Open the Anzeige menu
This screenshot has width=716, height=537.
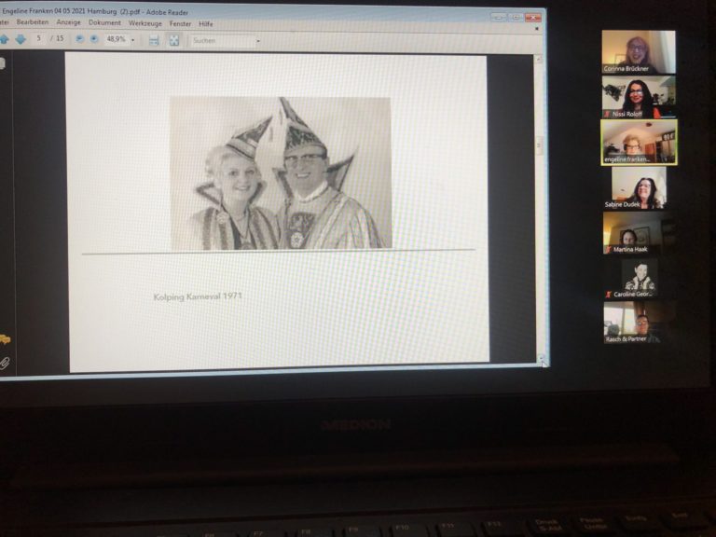(x=69, y=22)
